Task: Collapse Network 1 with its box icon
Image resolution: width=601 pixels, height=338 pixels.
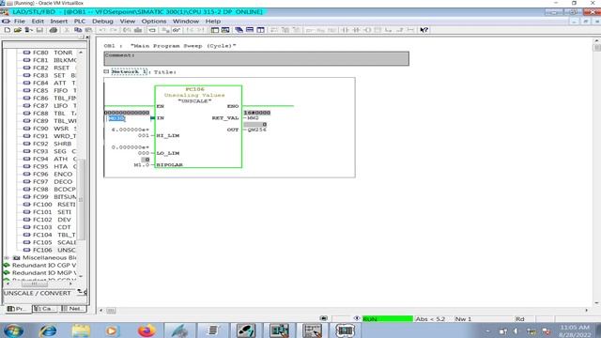Action: coord(106,71)
